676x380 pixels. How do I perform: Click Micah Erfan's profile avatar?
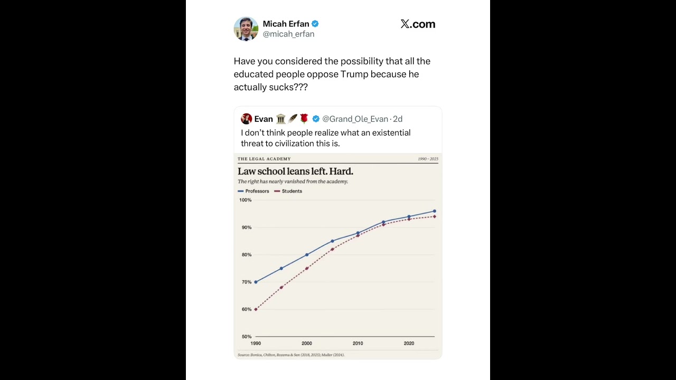tap(246, 28)
